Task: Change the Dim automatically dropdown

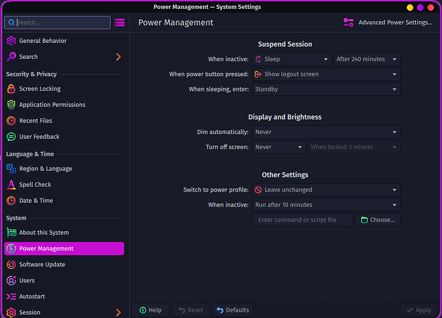Action: [326, 132]
